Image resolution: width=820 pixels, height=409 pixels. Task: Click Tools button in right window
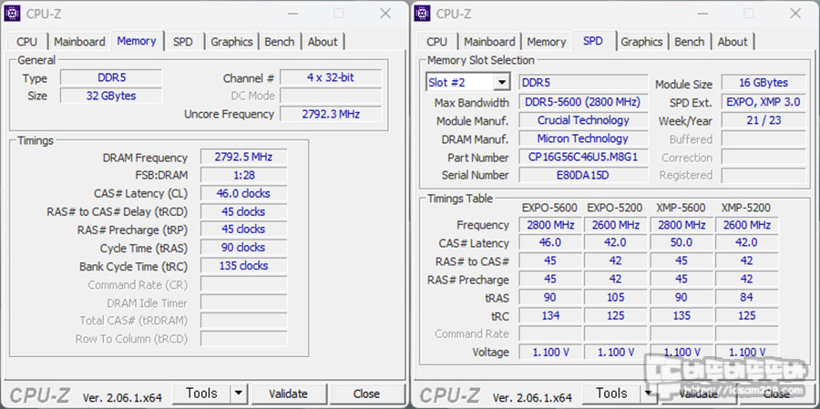click(x=612, y=394)
